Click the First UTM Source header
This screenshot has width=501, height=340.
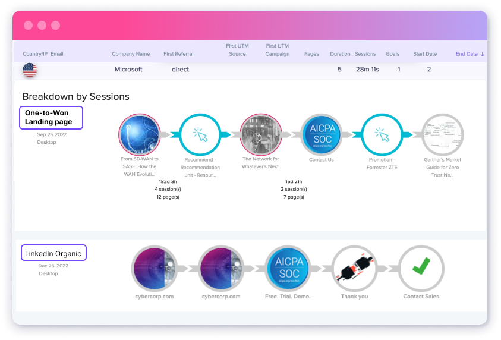237,50
